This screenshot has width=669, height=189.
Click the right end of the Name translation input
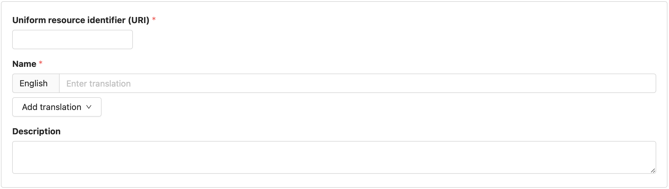pos(645,84)
